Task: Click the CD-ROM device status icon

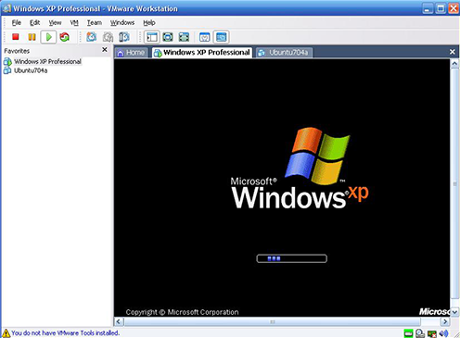Action: point(420,333)
